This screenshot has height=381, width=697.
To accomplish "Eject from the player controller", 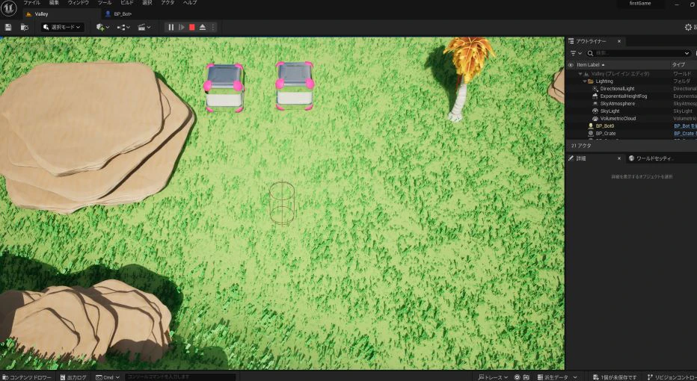I will coord(203,28).
